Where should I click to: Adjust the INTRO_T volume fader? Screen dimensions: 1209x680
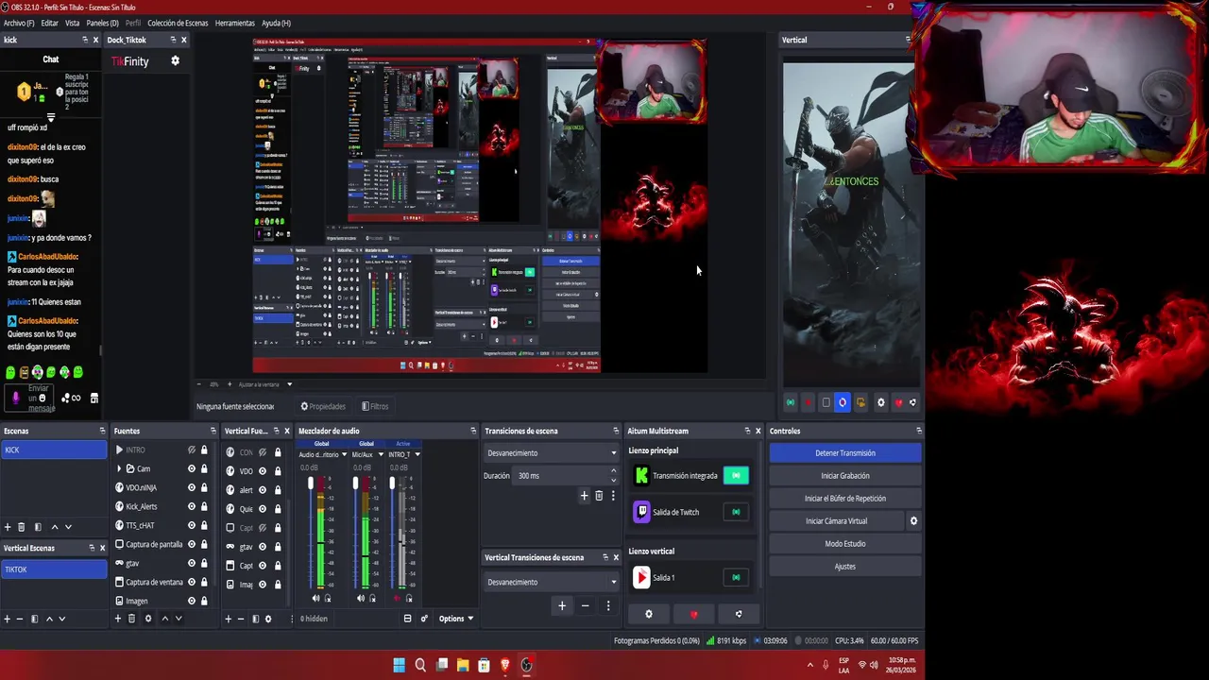click(392, 484)
